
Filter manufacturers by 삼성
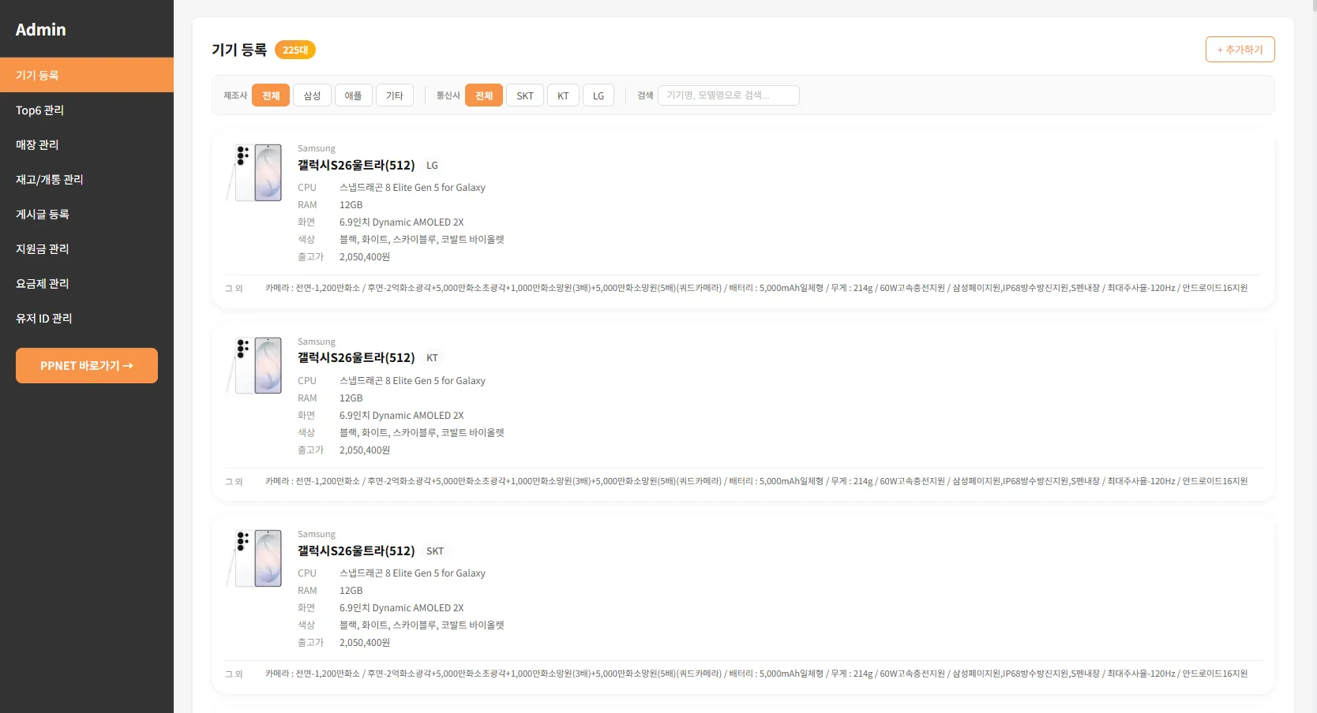[313, 95]
